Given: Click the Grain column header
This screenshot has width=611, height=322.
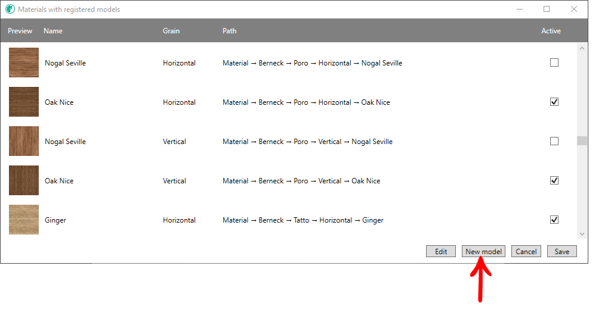Looking at the screenshot, I should coord(171,31).
